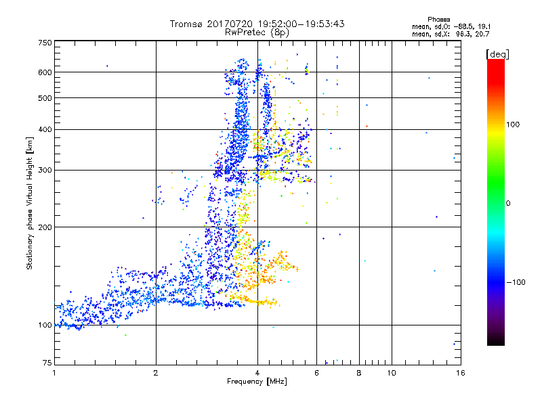542x406 pixels.
Task: Click the y-axis tick label '500'
Action: pyautogui.click(x=45, y=98)
